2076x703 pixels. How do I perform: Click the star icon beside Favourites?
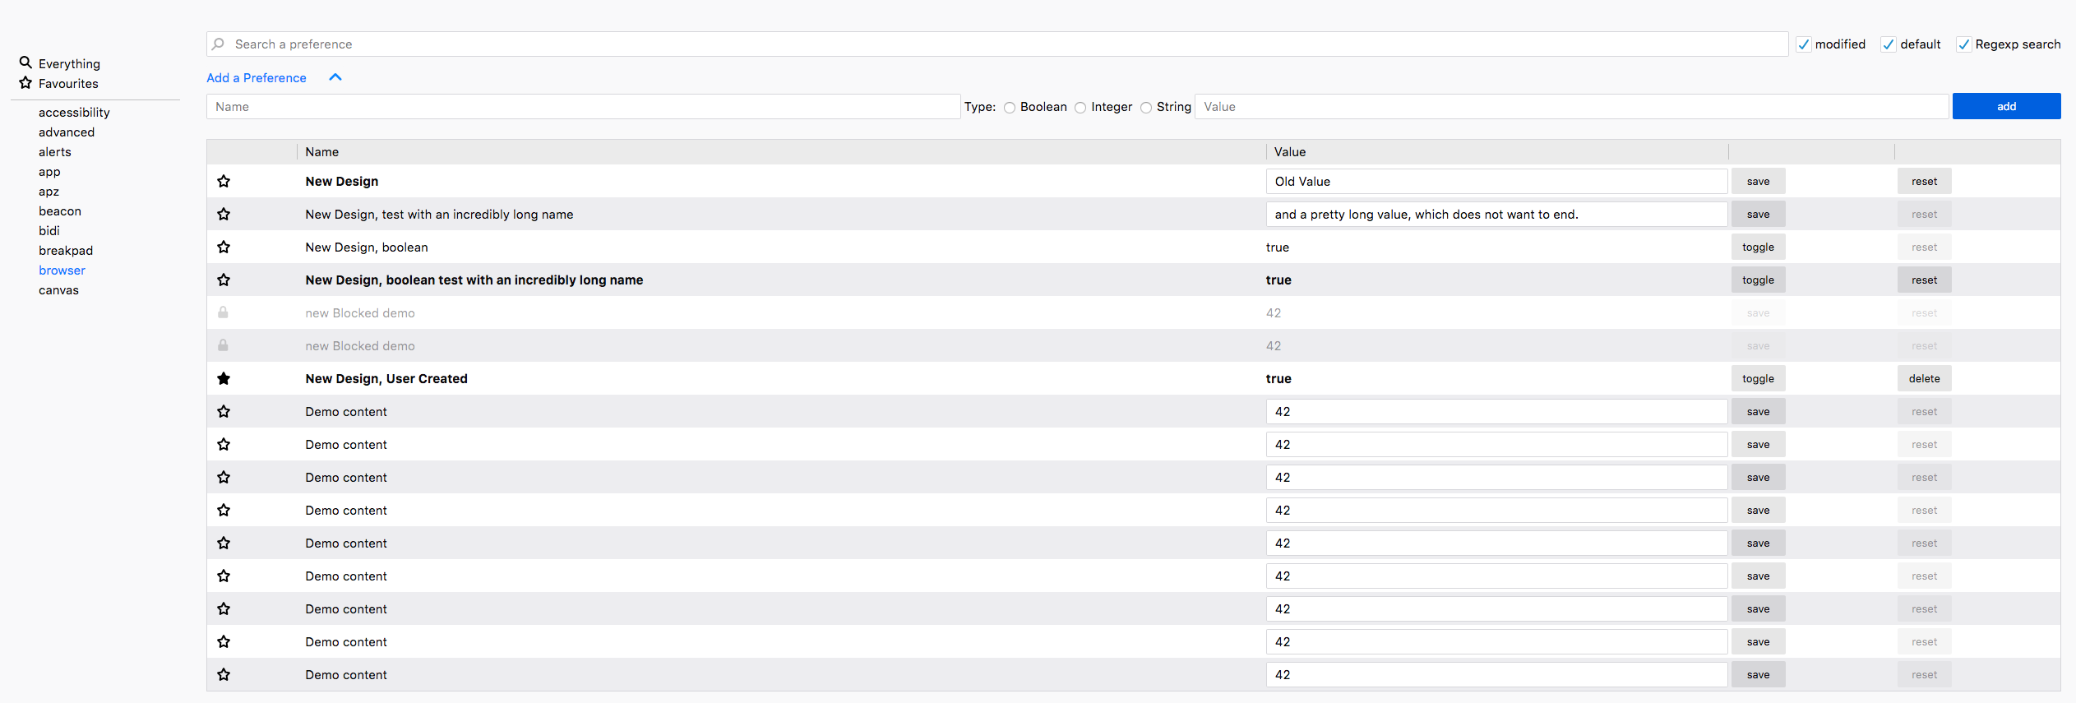(25, 83)
